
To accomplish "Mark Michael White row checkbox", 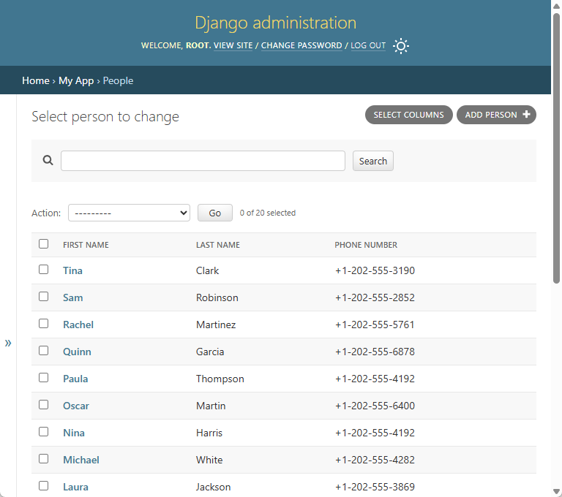I will point(43,459).
